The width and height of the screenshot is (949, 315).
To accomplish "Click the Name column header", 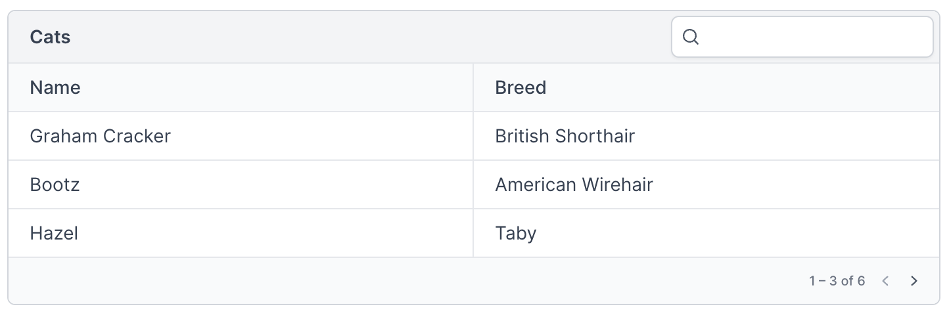I will [x=241, y=87].
